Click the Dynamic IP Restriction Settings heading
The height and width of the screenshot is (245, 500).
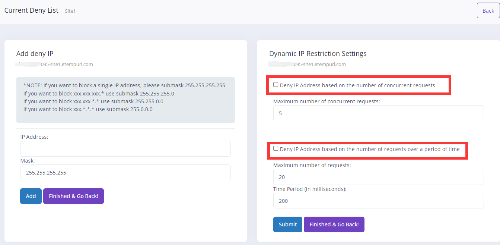tap(318, 54)
